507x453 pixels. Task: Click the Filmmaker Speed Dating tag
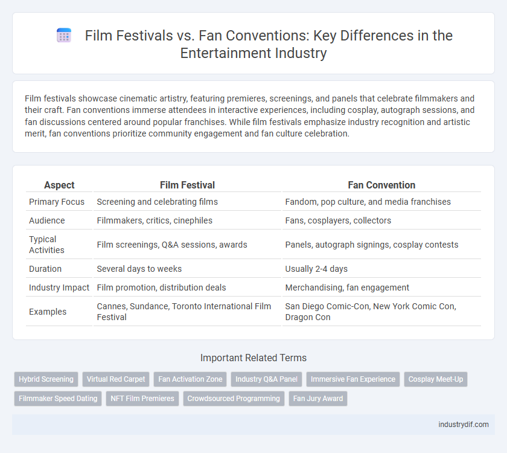[x=58, y=399]
